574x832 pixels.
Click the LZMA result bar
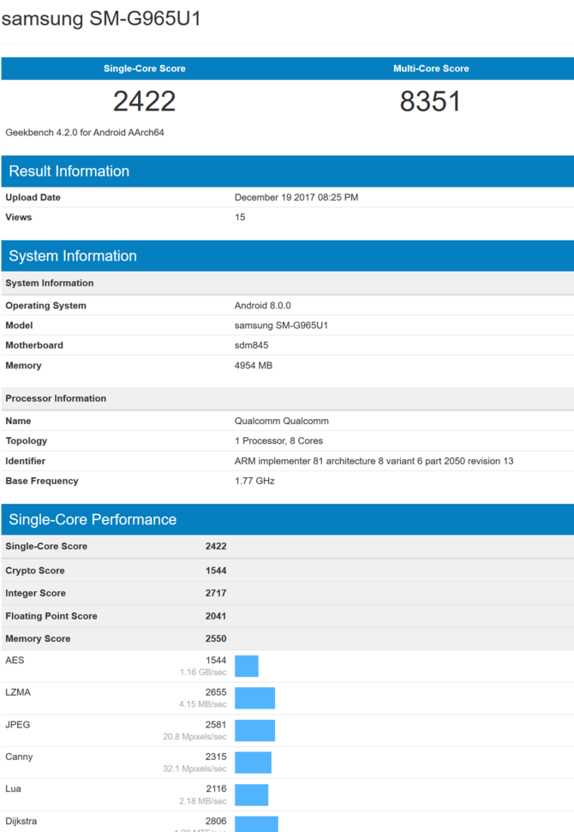(x=255, y=698)
